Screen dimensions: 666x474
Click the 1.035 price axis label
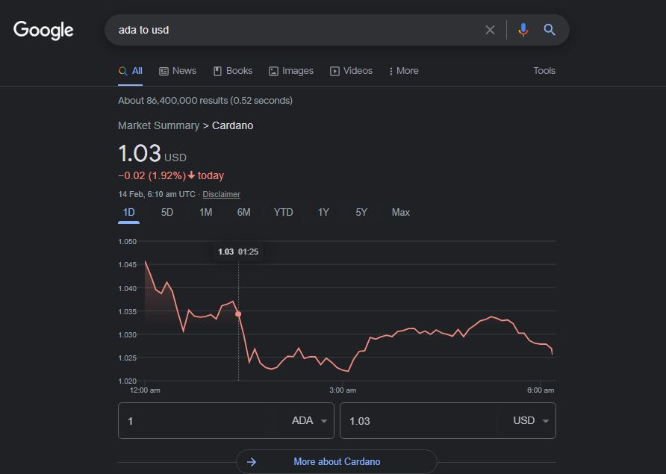(x=128, y=312)
